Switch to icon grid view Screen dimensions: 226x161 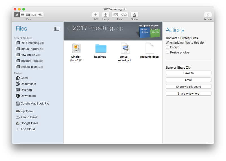pos(17,15)
